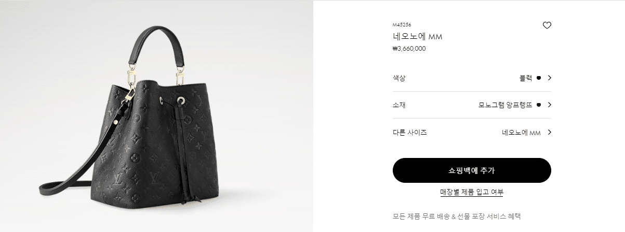
Task: Open the 소재 material option row label
Action: [x=399, y=105]
